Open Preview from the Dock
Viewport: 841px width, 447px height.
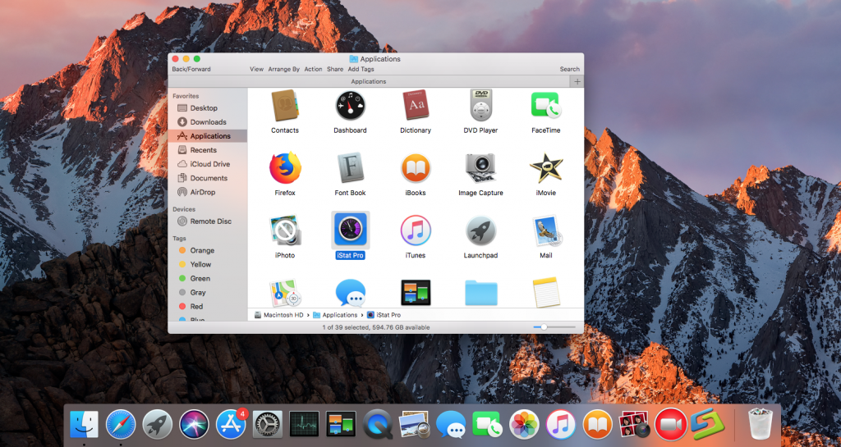click(x=414, y=425)
